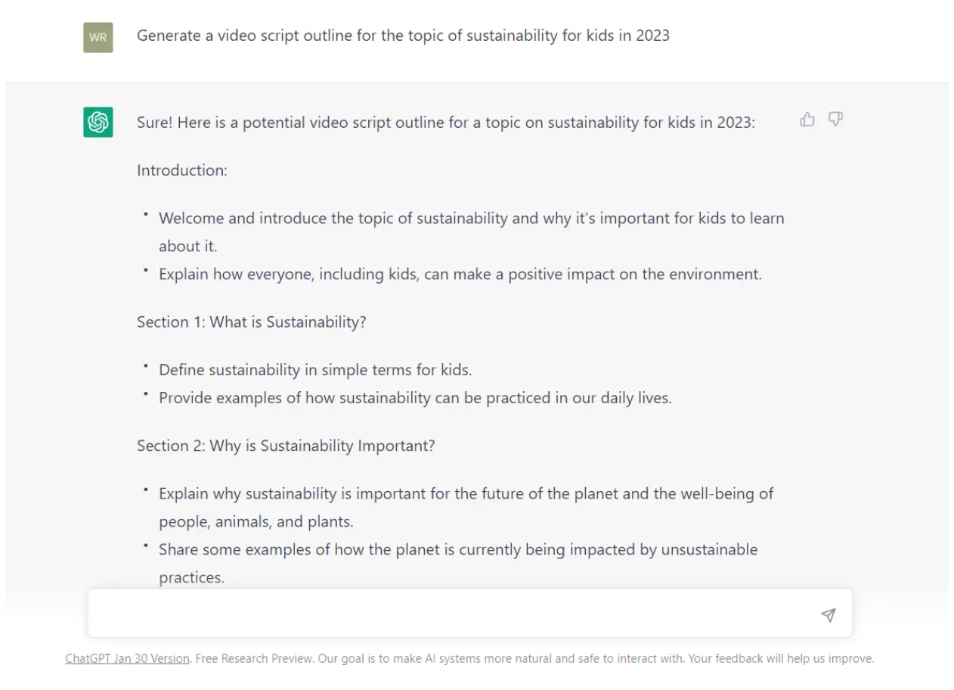Select the user prompt about sustainability for kids

pyautogui.click(x=403, y=35)
